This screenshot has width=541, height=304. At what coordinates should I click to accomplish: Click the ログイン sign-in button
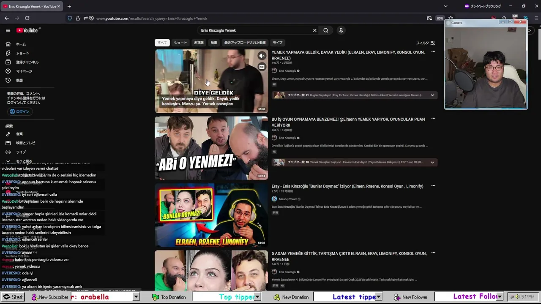point(19,111)
